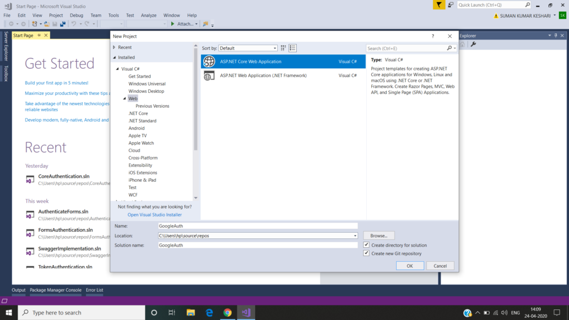Screen dimensions: 569x320
Task: Click the Explorer panel home icon
Action: point(462,44)
